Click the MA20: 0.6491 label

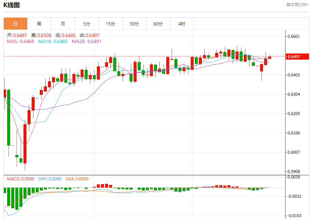pos(86,42)
